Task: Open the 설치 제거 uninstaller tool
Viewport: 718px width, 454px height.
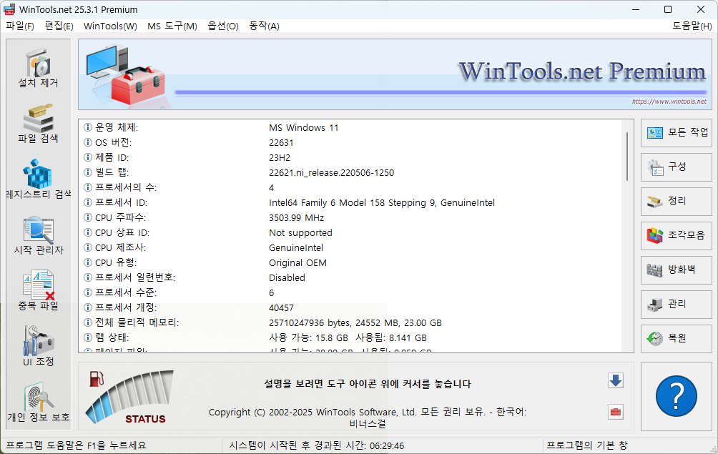Action: tap(38, 68)
